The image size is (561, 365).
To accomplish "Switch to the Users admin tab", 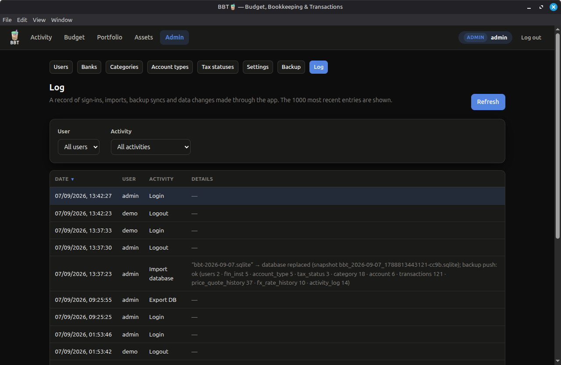I will coord(61,67).
